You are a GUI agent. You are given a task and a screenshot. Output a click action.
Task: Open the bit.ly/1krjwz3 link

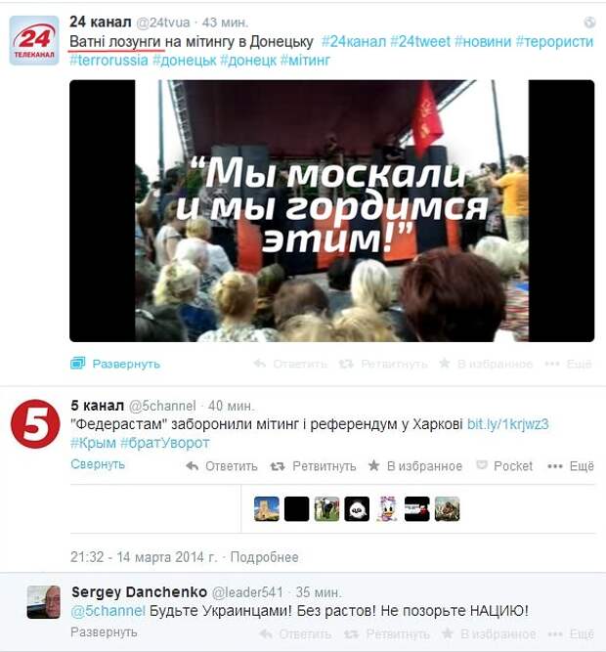(508, 424)
